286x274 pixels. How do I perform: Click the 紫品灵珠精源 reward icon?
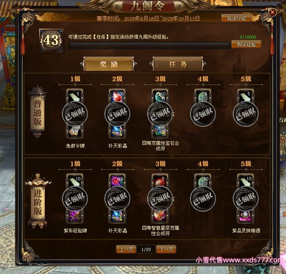coord(245,216)
